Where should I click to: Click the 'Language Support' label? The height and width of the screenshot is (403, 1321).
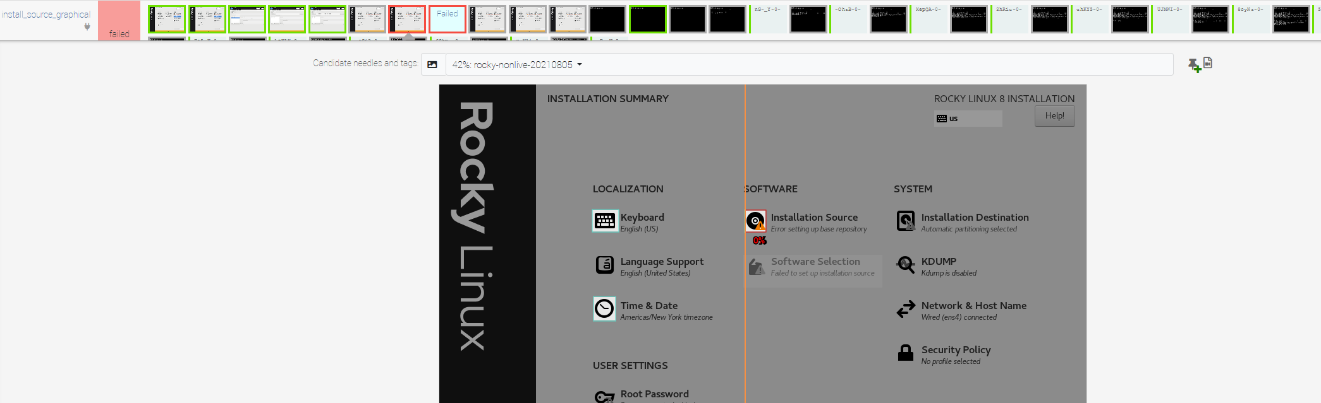(662, 261)
